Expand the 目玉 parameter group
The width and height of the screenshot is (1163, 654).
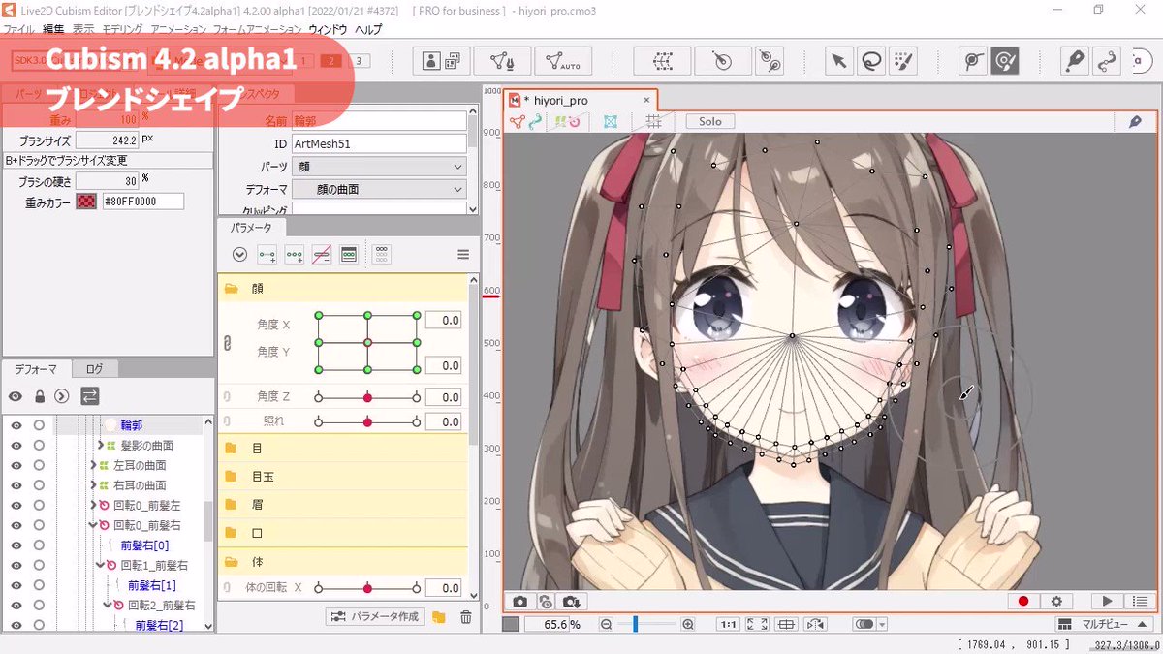(x=232, y=477)
